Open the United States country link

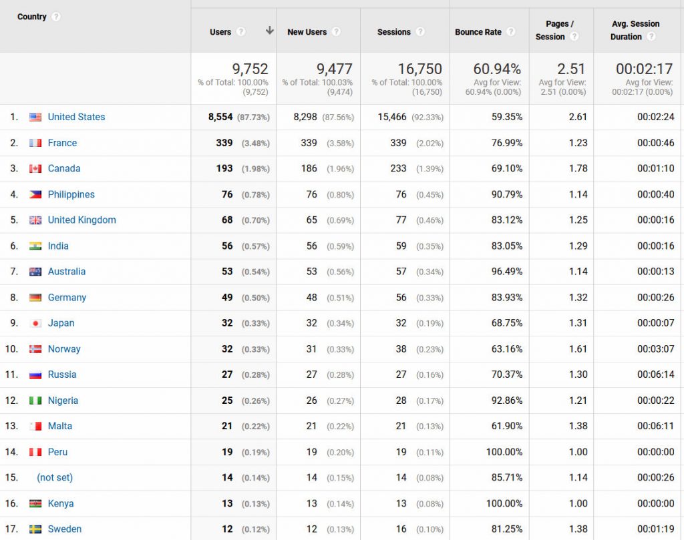click(x=76, y=117)
